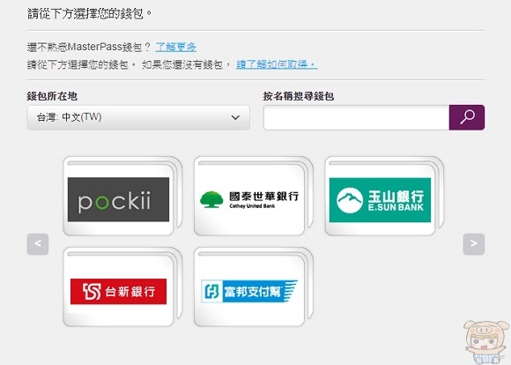511x365 pixels.
Task: Open the 錢包所在地 dropdown
Action: 138,117
